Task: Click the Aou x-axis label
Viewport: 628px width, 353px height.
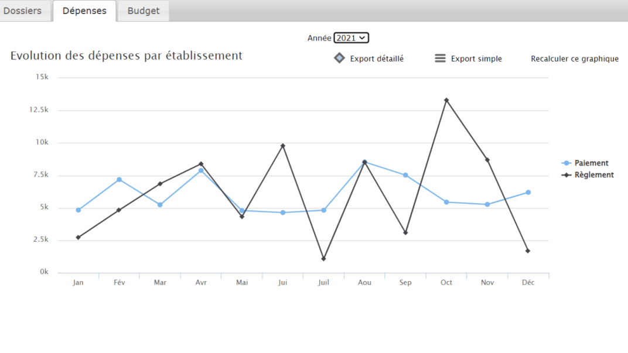Action: 364,283
